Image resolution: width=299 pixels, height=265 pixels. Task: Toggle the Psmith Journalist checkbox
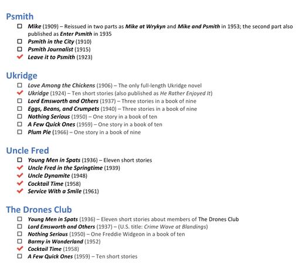tap(19, 49)
